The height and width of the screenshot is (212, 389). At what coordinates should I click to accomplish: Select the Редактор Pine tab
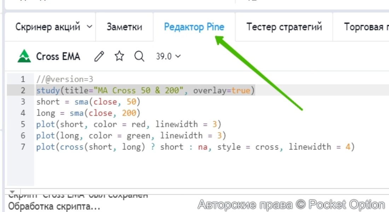point(194,27)
